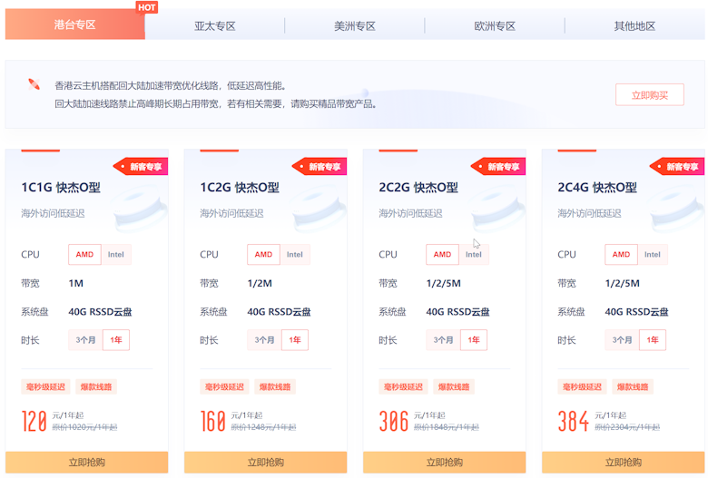
Task: Click 爆款线路 tag on 2C4G card
Action: click(633, 386)
